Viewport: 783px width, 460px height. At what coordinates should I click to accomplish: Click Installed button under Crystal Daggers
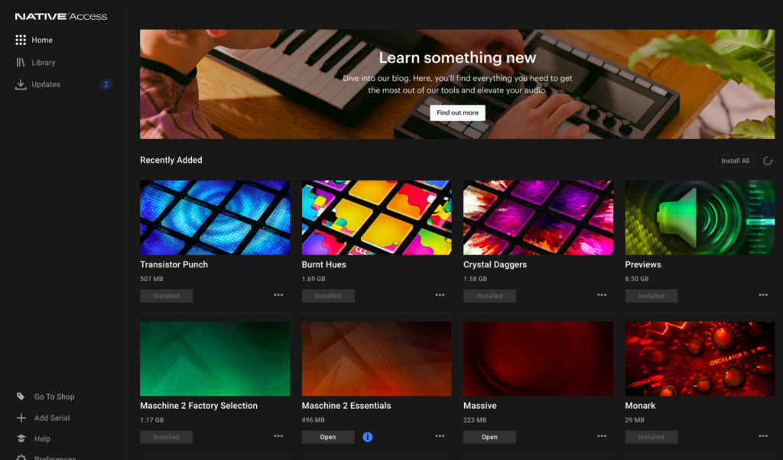coord(489,296)
